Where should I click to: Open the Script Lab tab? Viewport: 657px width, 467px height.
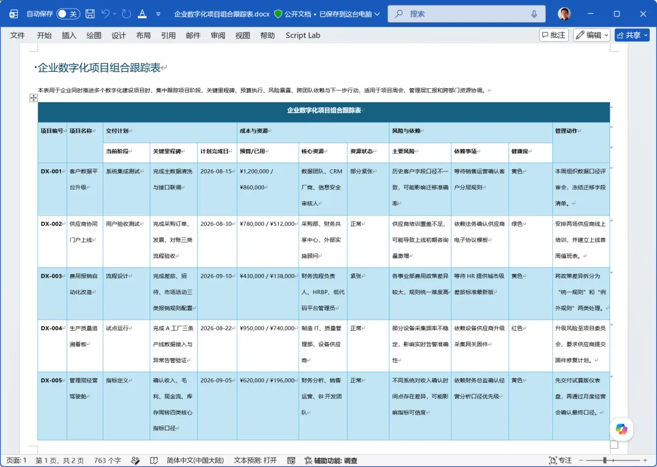(303, 35)
